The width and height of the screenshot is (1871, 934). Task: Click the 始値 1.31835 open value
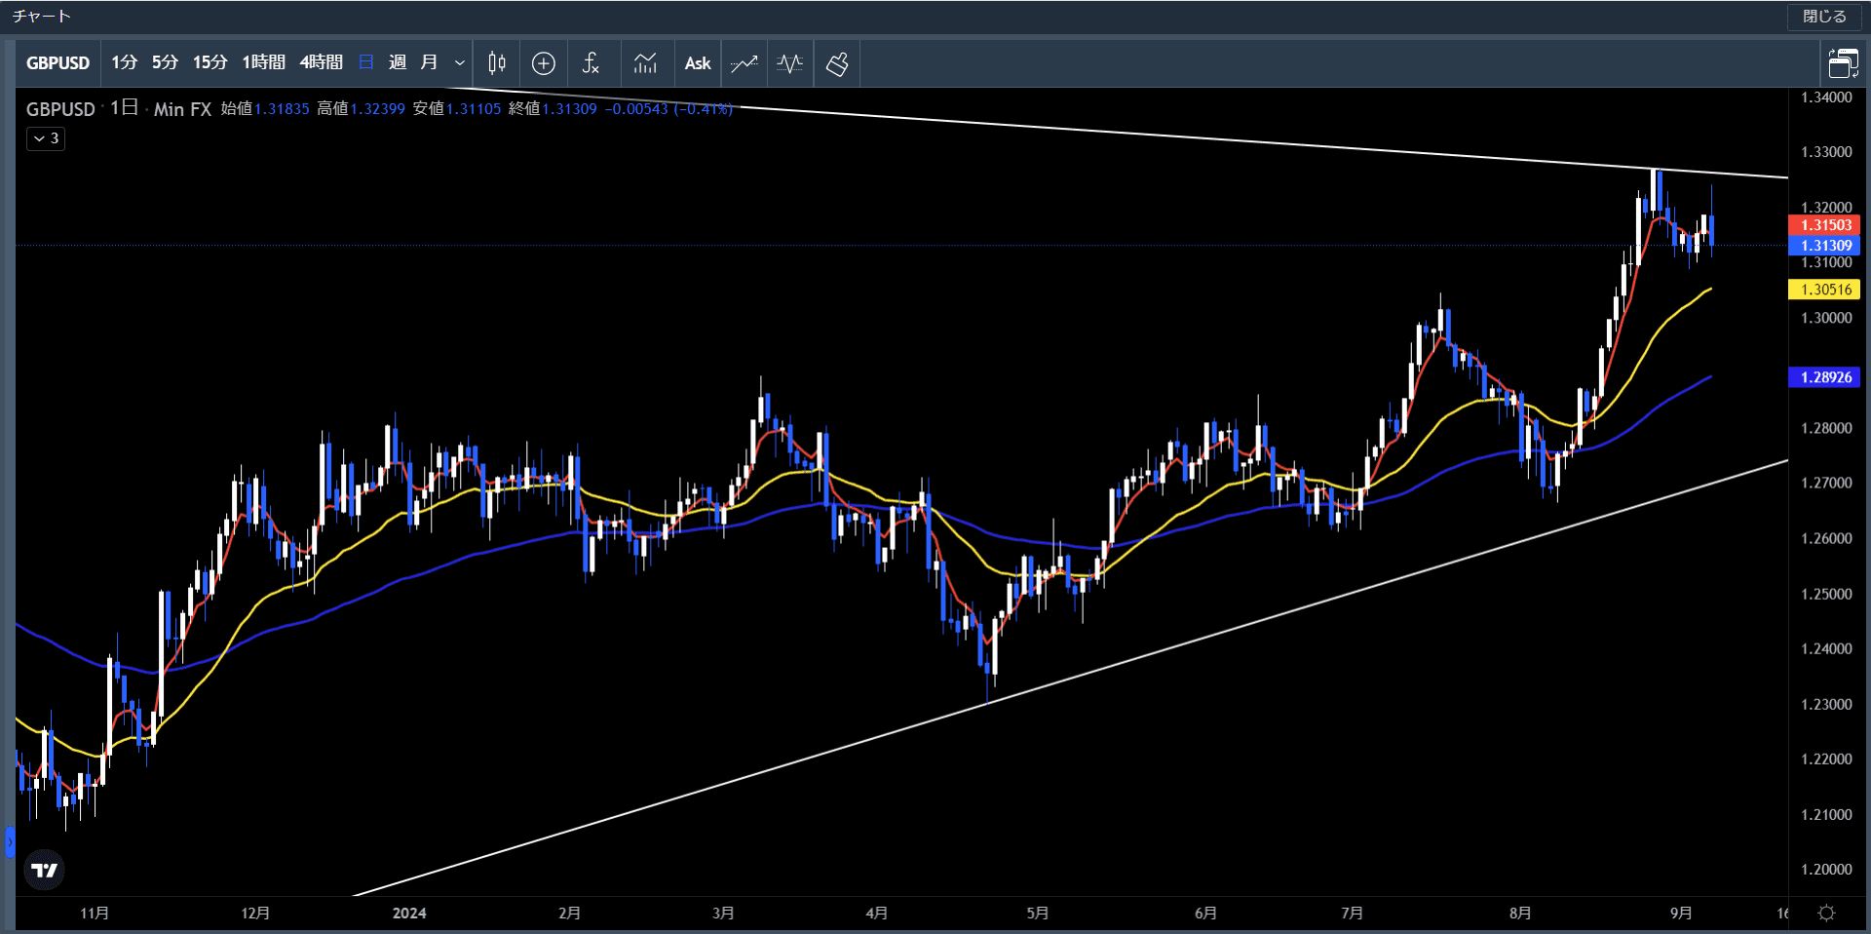coord(265,109)
